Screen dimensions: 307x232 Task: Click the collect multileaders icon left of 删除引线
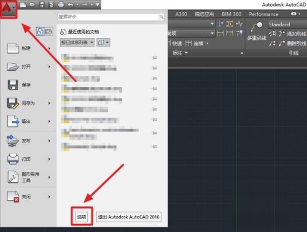click(272, 43)
